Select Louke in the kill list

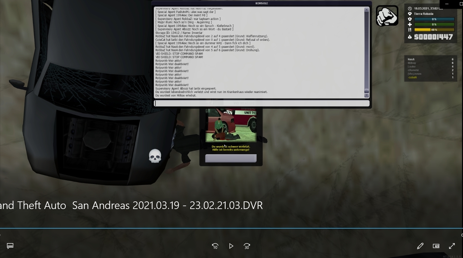[x=430, y=67]
